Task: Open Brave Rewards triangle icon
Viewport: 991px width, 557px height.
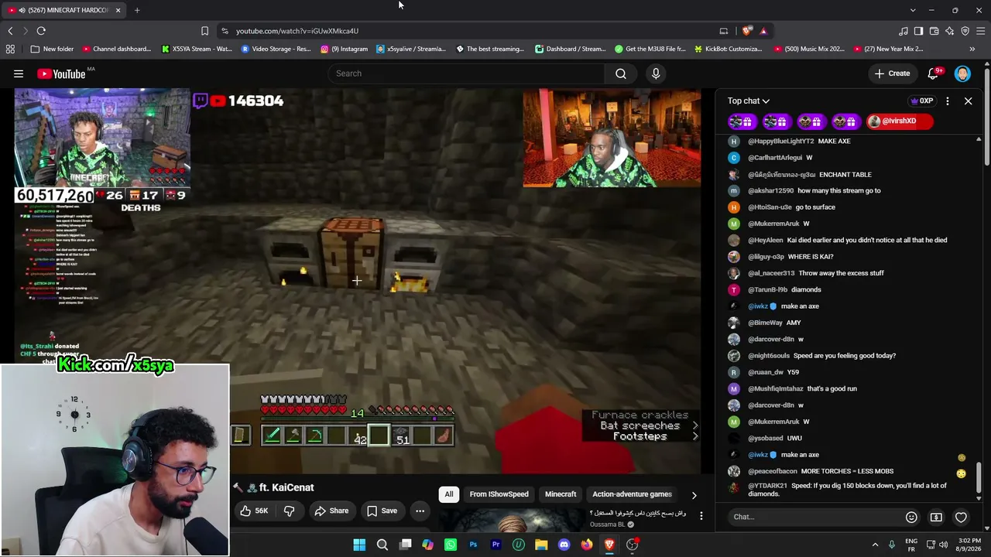Action: 763,31
